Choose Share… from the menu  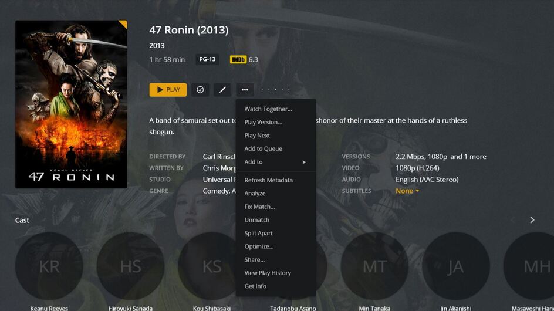(x=276, y=260)
